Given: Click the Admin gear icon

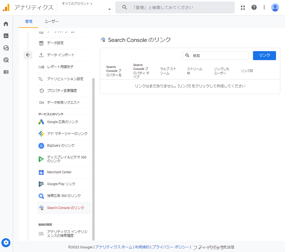Looking at the screenshot, I should (6, 242).
